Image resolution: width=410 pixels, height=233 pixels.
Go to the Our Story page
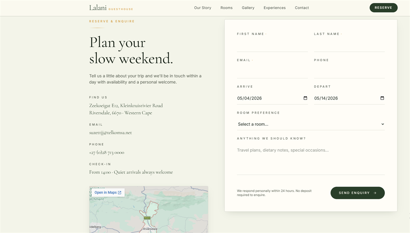pos(203,8)
